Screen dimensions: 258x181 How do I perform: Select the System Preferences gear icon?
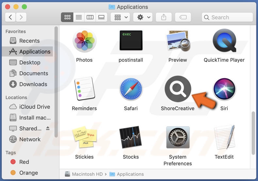(178, 137)
